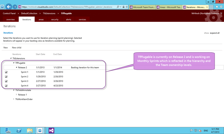Screen dimensions: 224x134
Task: Switch to the Areas - Microsoft Tea... browser tab
Action: coord(169,7)
